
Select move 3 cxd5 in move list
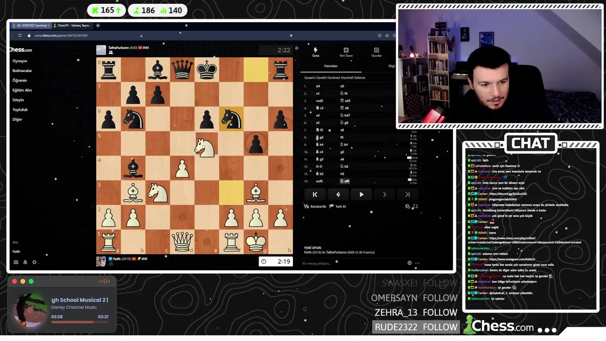[320, 101]
